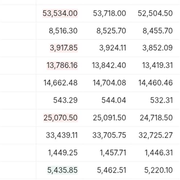This screenshot has height=180, width=180.
Task: Select the cell showing 53,718.00
Action: 109,13
